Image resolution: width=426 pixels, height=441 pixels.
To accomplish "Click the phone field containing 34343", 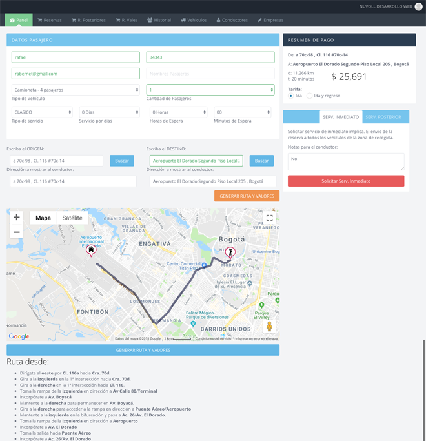I will tap(210, 57).
